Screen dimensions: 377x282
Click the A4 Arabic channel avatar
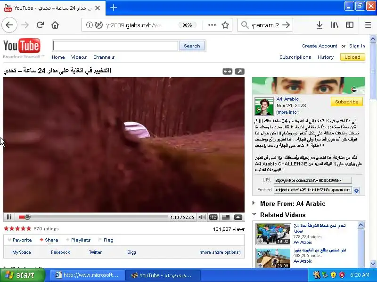pyautogui.click(x=264, y=107)
